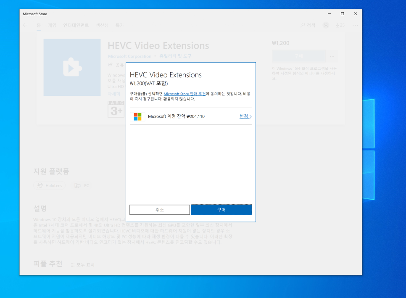Change payment method via 변경 link
406x298 pixels.
pos(245,116)
